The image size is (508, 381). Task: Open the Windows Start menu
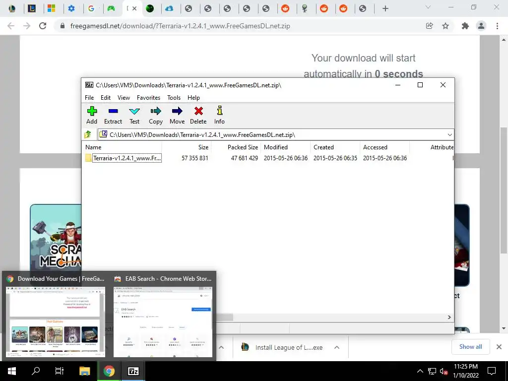[12, 371]
